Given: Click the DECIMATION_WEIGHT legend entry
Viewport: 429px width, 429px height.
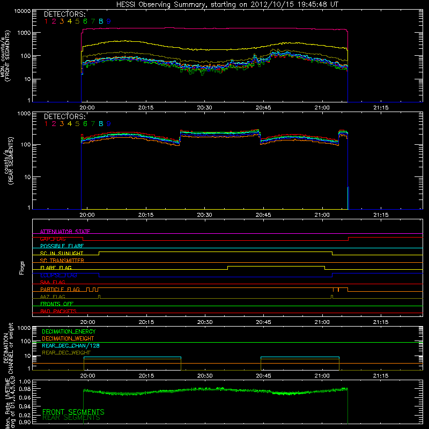Looking at the screenshot, I should 68,338.
